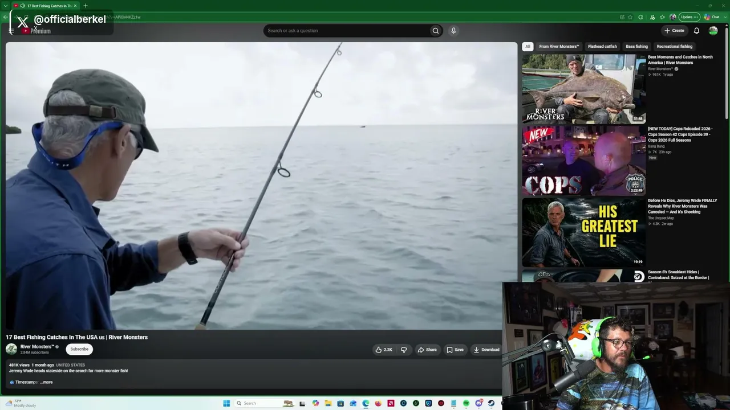Image resolution: width=730 pixels, height=410 pixels.
Task: Open File Explorer from the taskbar
Action: [328, 403]
